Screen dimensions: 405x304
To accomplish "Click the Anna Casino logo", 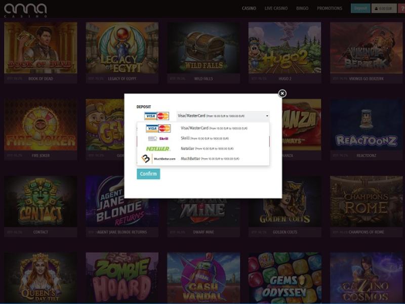I will (25, 10).
